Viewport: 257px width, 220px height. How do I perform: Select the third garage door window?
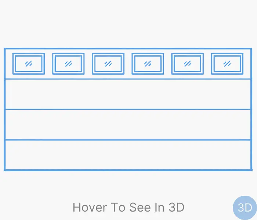(x=108, y=64)
